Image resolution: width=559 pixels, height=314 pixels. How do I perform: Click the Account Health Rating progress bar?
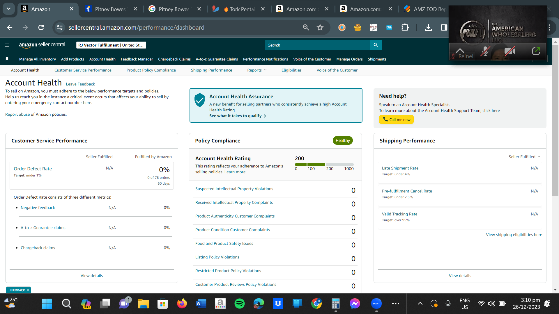point(324,165)
